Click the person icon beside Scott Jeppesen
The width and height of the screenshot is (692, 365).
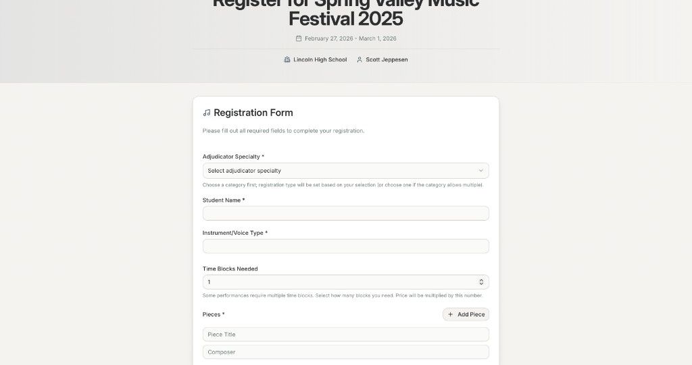(360, 59)
